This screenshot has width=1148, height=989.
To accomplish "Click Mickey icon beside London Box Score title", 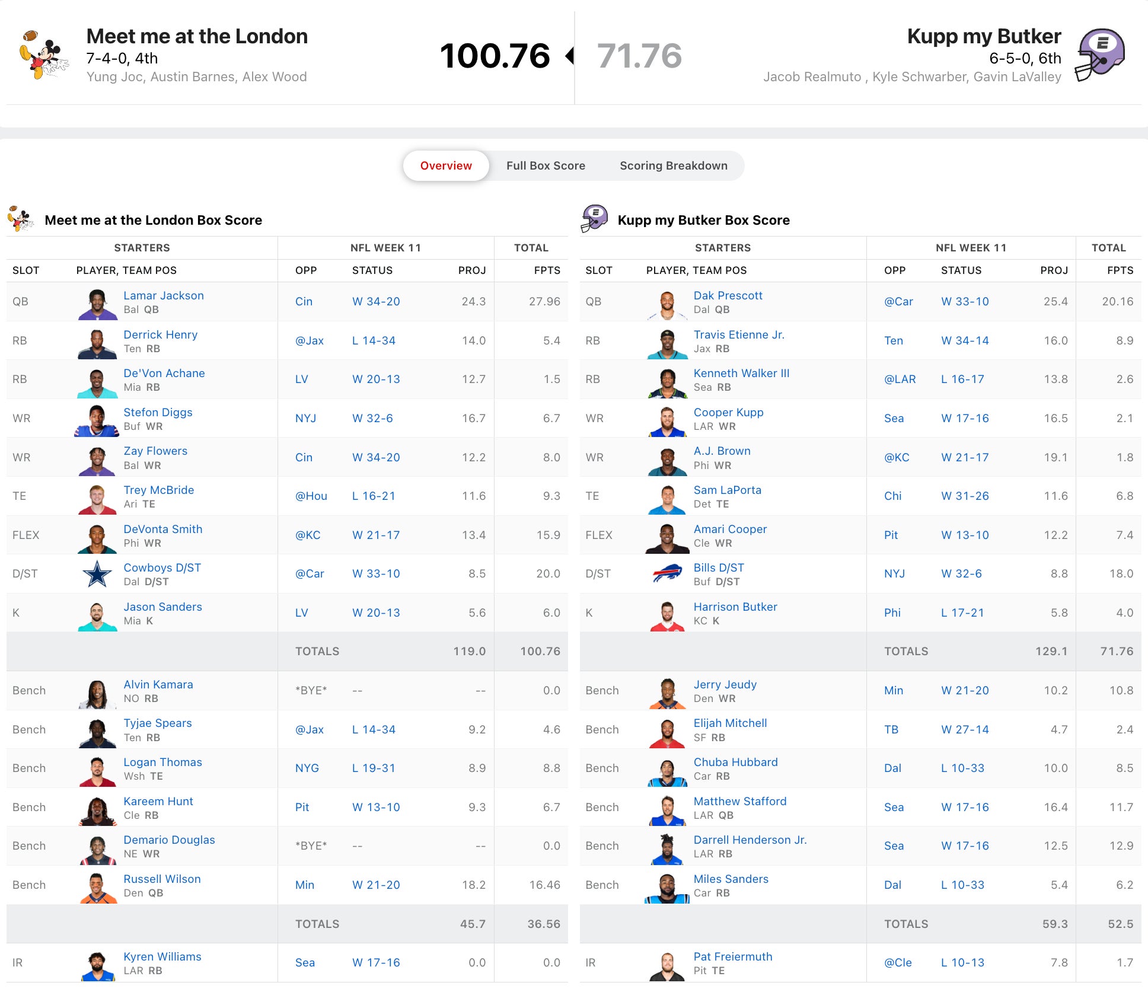I will coord(20,219).
